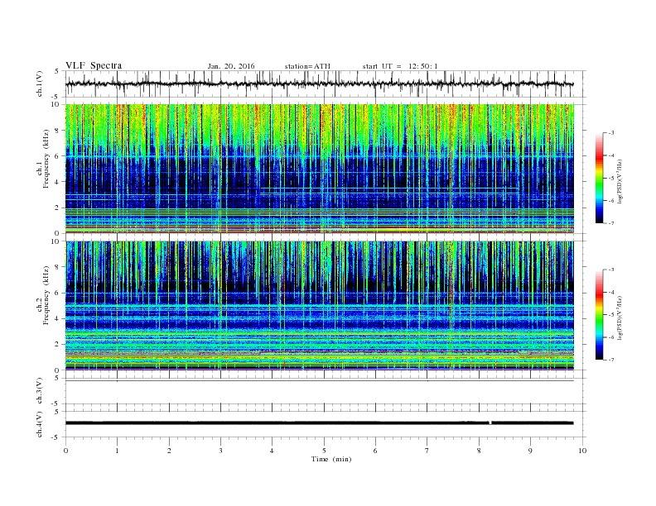The height and width of the screenshot is (506, 656).
Task: Click time axis tick label "1"
Action: click(117, 451)
